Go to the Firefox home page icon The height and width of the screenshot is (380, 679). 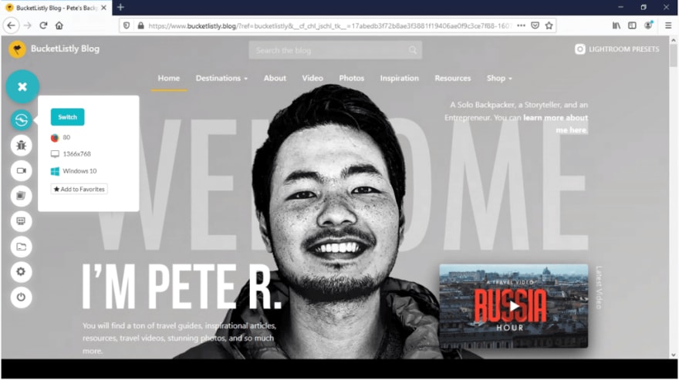pos(59,25)
